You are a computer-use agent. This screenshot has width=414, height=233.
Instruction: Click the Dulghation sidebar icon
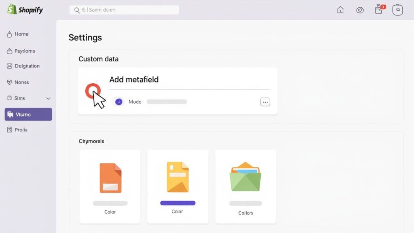pos(9,66)
